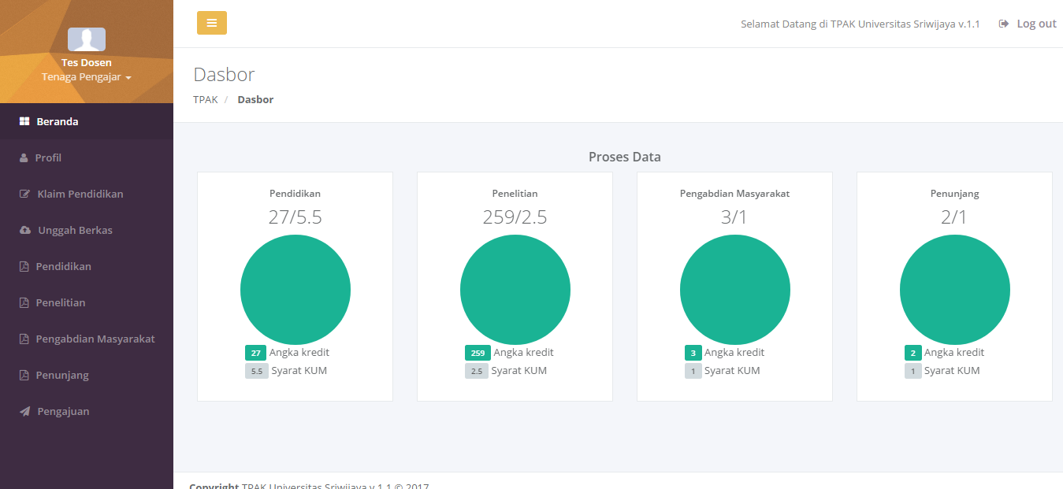
Task: Open Klaim Pendidikan in the sidebar
Action: click(87, 194)
